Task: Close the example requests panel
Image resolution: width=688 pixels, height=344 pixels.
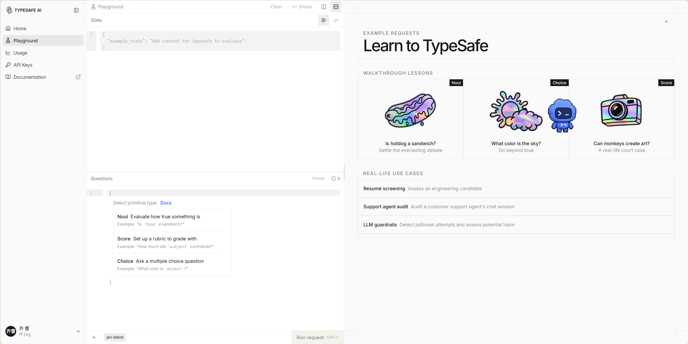Action: pos(666,22)
